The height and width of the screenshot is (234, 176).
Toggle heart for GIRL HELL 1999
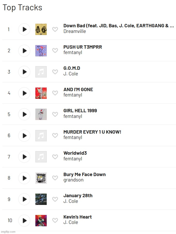55,114
